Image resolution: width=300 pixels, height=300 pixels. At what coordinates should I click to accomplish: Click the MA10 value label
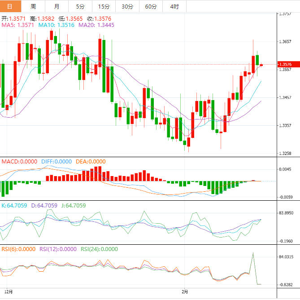[57, 26]
